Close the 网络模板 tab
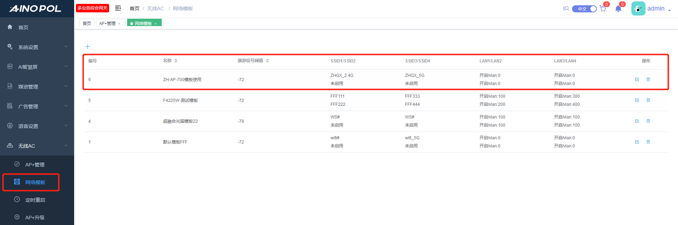This screenshot has height=225, width=678. coord(155,24)
